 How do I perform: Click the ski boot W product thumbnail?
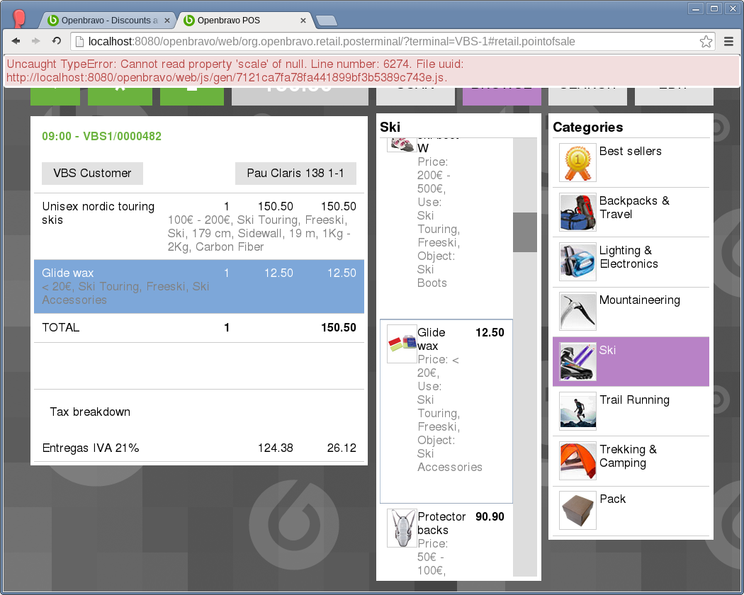coord(402,144)
